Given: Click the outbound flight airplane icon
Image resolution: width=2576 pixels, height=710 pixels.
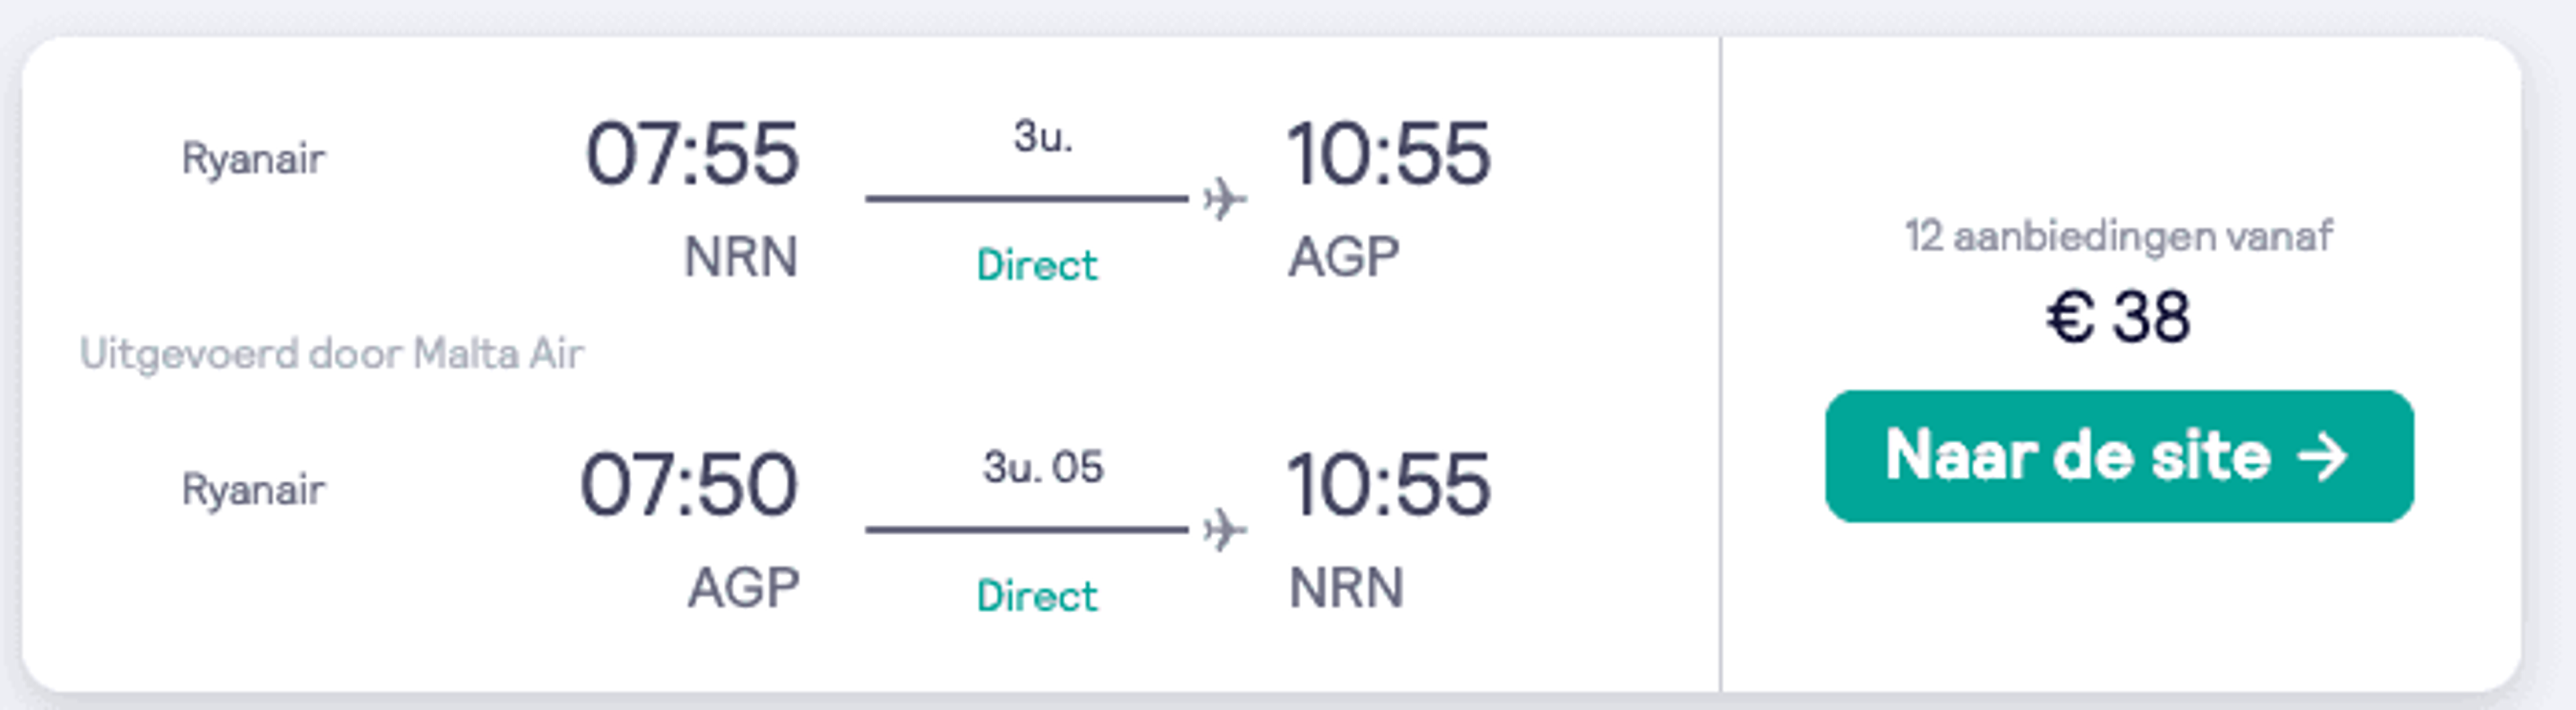Looking at the screenshot, I should [1225, 199].
